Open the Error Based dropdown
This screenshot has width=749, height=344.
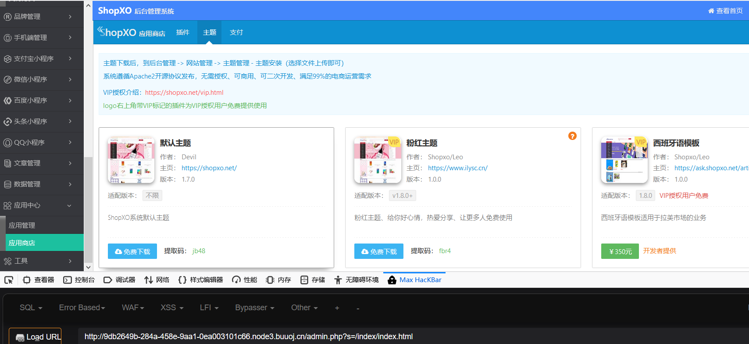click(82, 308)
